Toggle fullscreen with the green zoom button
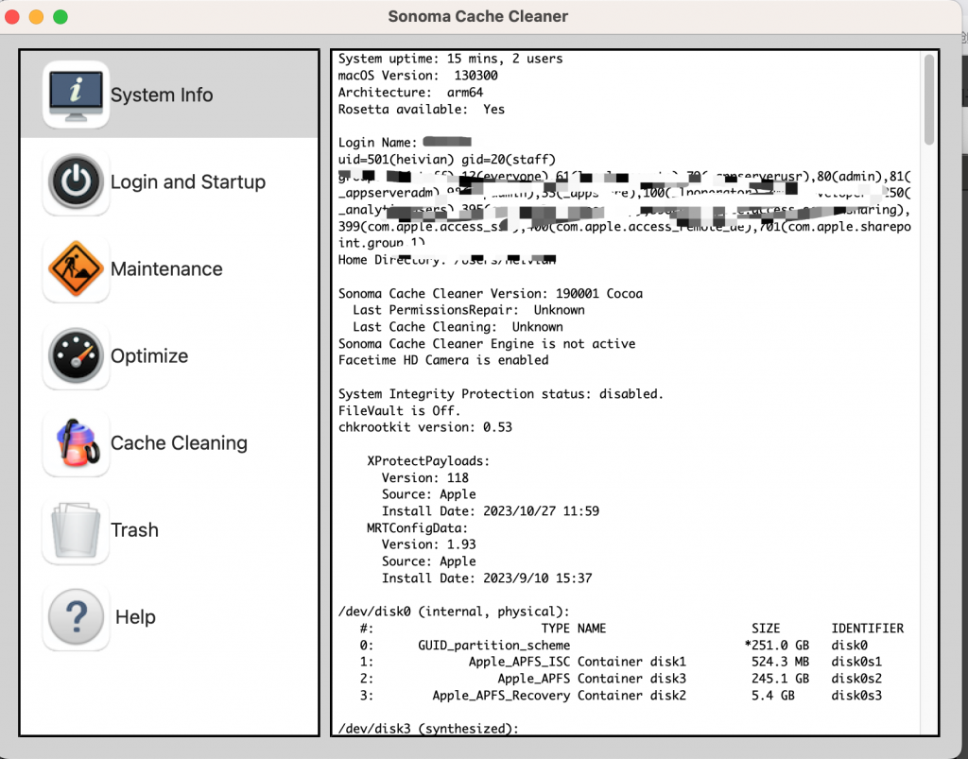Viewport: 968px width, 759px height. click(60, 16)
